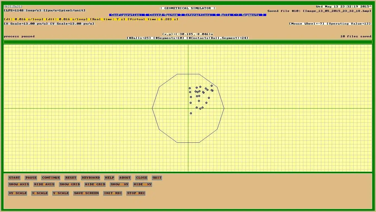Exit the simulator using QUIT
The height and width of the screenshot is (212, 376).
[x=157, y=178]
